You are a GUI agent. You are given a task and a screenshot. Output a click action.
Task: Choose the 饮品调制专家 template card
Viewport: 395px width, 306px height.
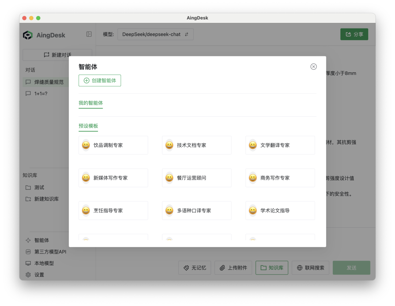click(x=113, y=145)
